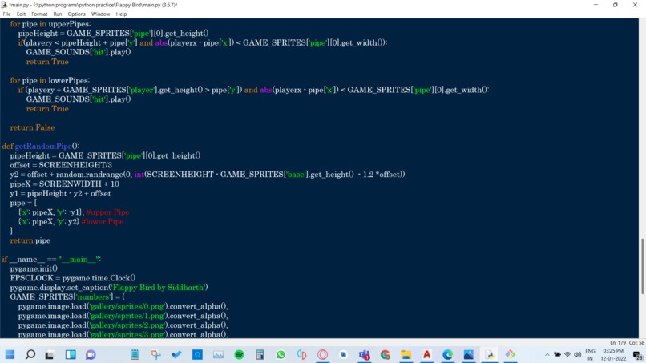Open volume speaker tray icon
The width and height of the screenshot is (646, 363).
[578, 355]
